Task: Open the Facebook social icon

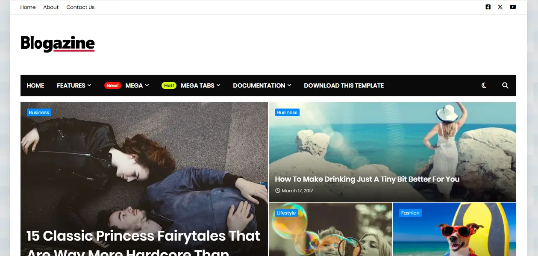Action: (488, 7)
